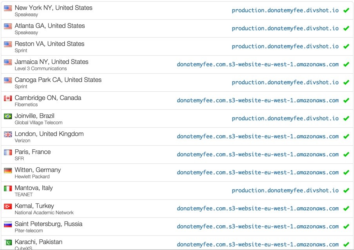This screenshot has height=250, width=354.
Task: Click the green checkmark in Karachi row
Action: click(346, 245)
